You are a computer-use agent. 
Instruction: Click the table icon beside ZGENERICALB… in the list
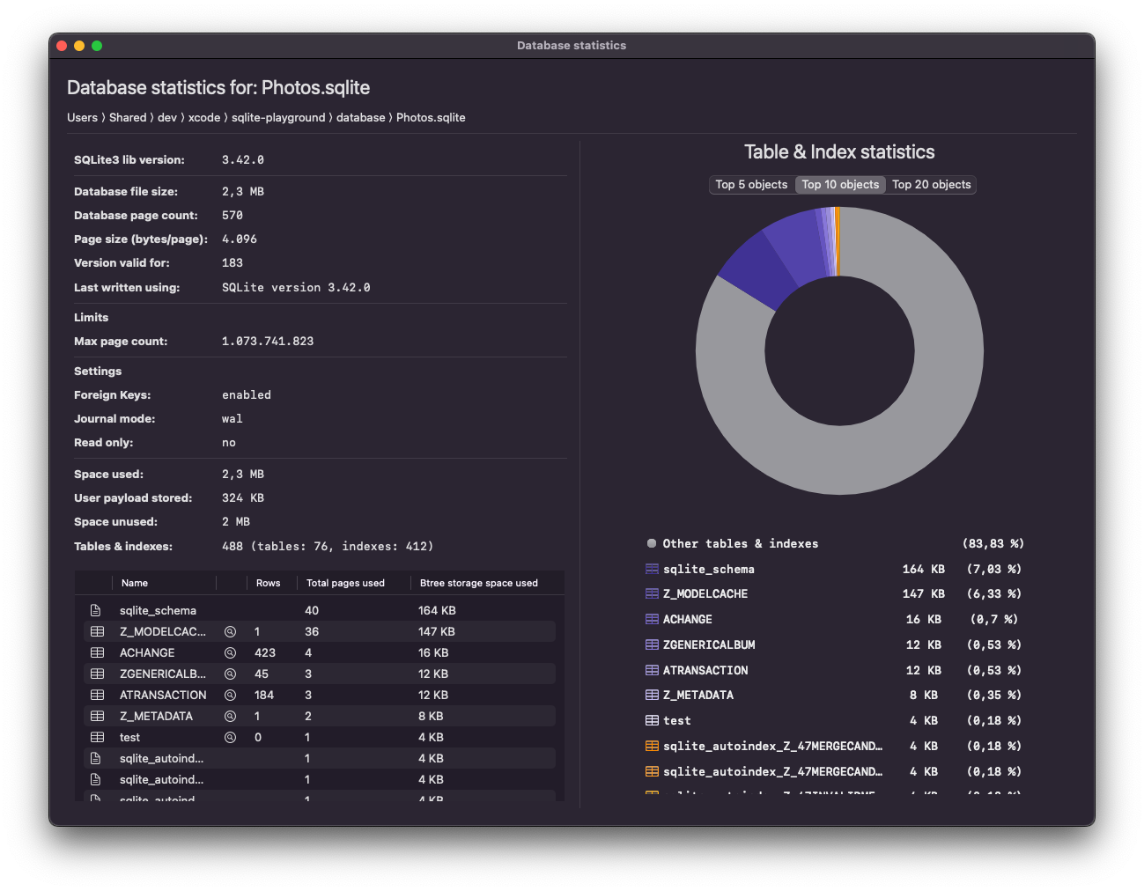click(x=97, y=674)
